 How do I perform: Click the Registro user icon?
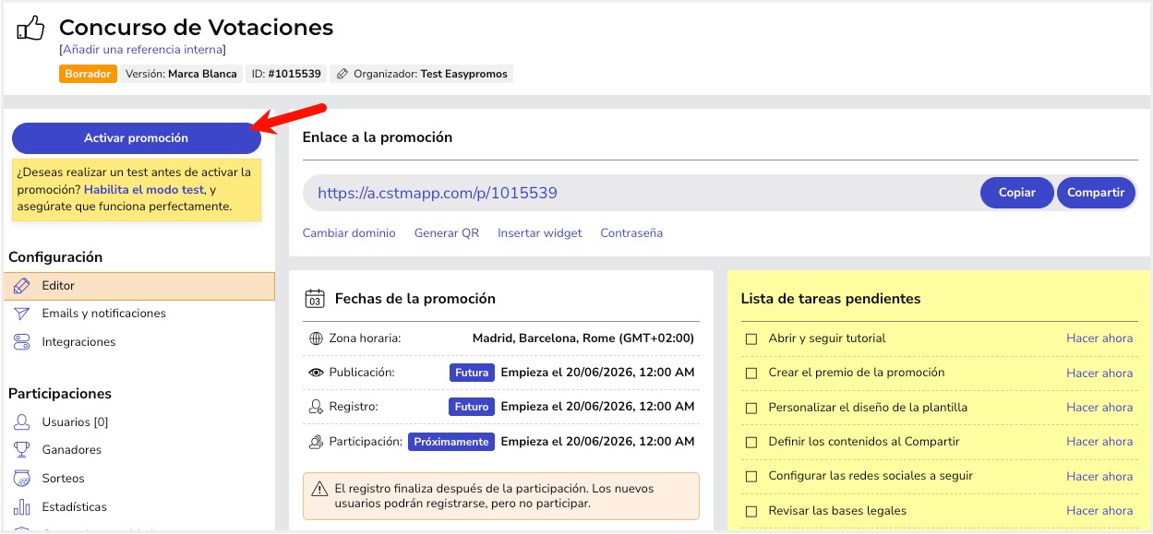(x=316, y=407)
